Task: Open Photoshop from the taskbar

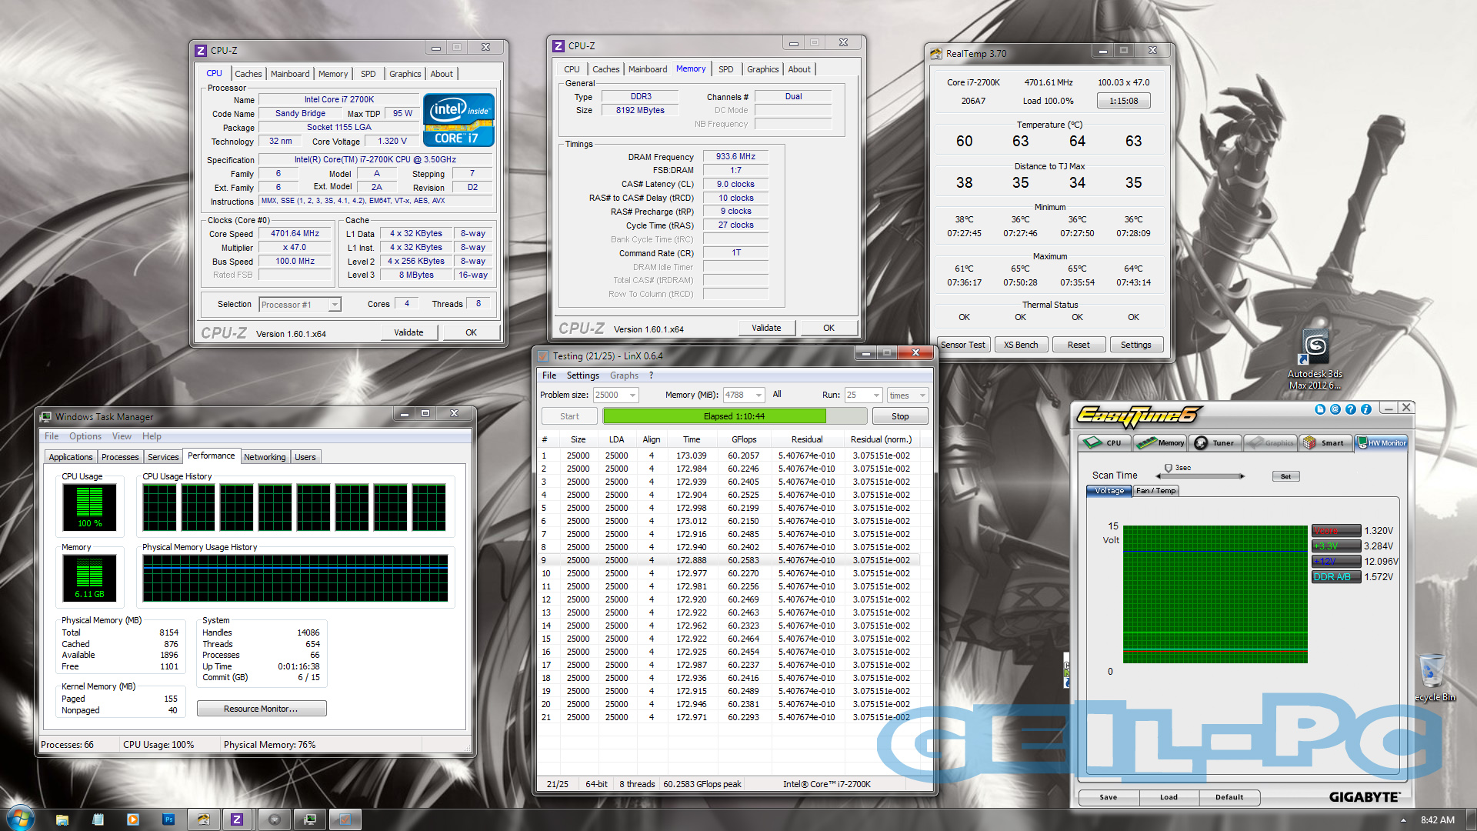Action: (168, 819)
